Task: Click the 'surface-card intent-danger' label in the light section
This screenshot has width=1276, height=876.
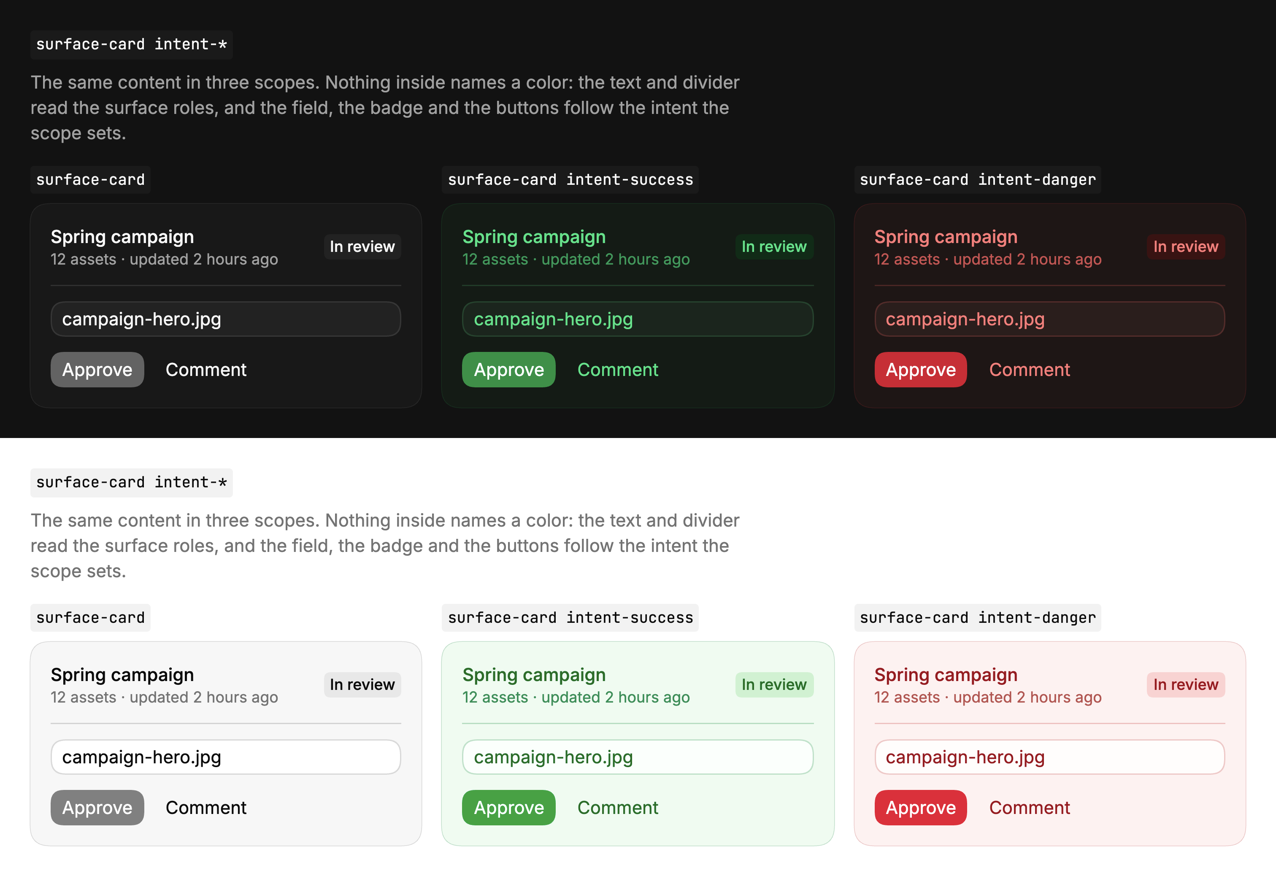Action: point(978,617)
